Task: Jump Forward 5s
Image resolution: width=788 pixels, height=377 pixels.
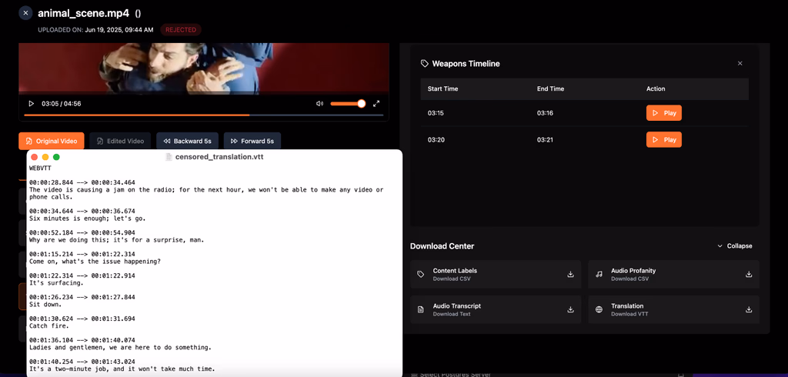Action: pos(252,142)
